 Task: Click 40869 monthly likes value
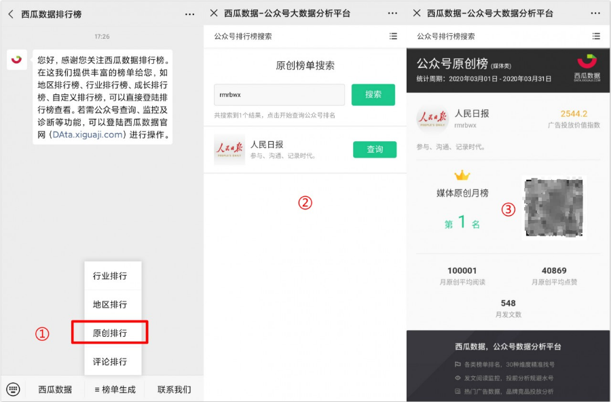pyautogui.click(x=554, y=270)
